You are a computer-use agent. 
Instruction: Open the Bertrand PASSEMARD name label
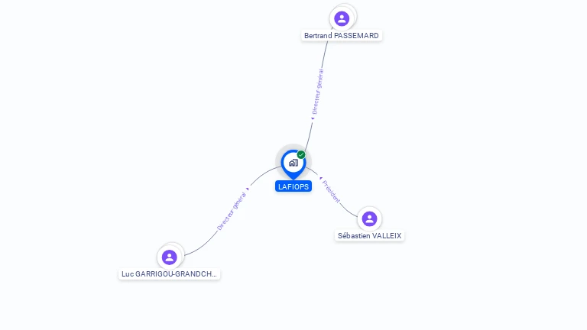tap(342, 36)
